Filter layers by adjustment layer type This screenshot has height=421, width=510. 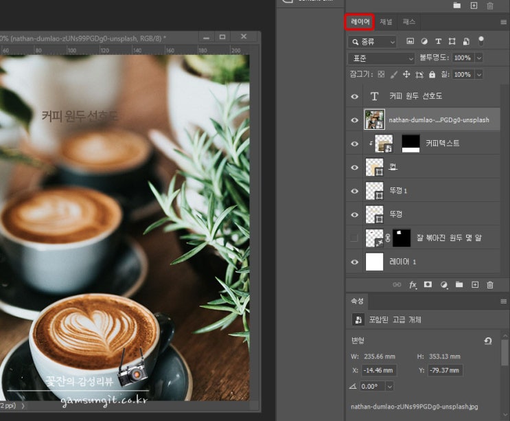click(x=424, y=42)
